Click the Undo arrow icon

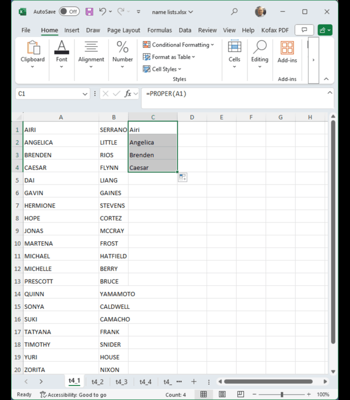(x=102, y=11)
